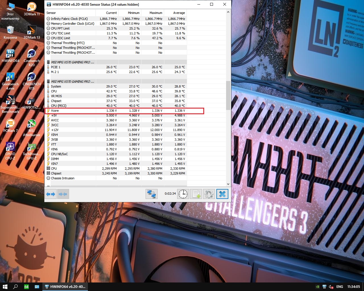Select the CPU (PECI) sensor row

pos(116,106)
